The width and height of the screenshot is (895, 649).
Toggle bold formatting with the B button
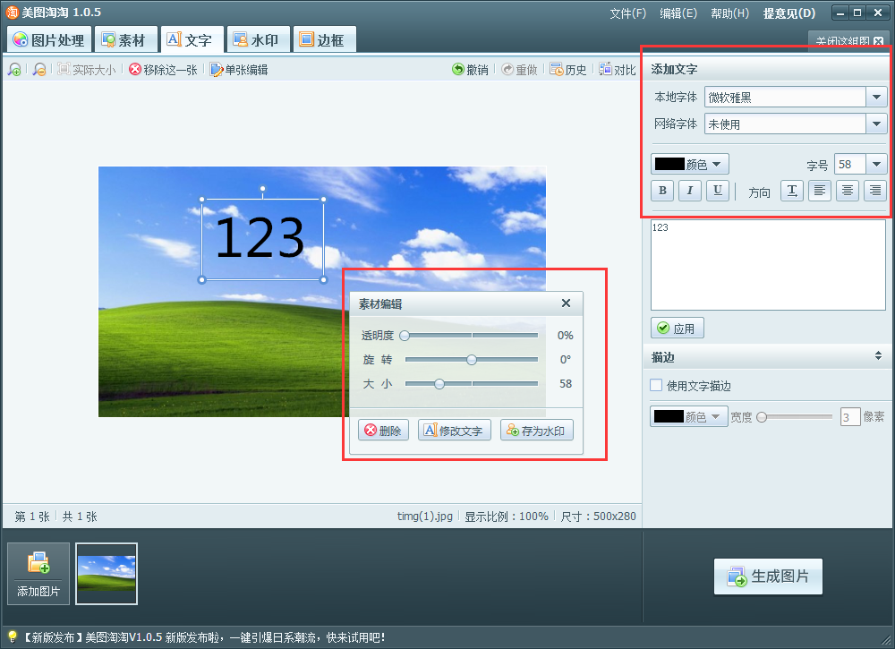coord(661,190)
